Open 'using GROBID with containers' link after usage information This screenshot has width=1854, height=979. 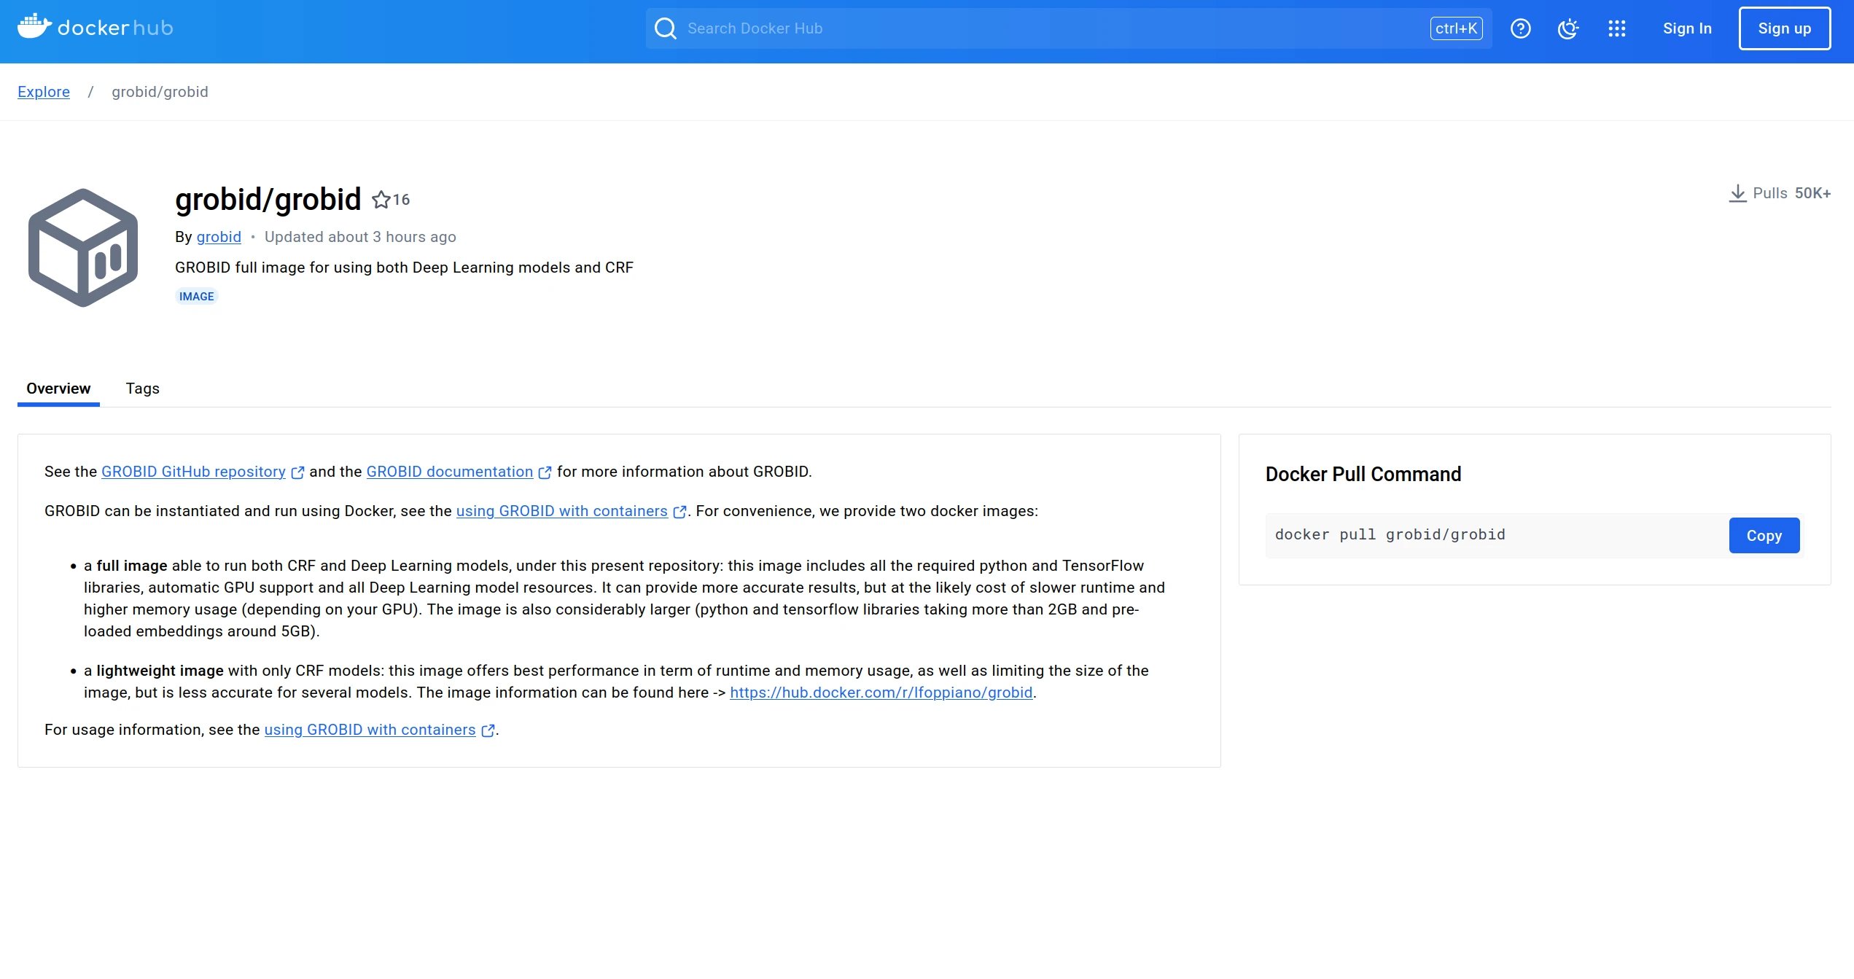click(x=370, y=730)
